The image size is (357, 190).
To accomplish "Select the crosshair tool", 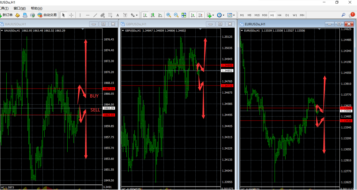I will [x=71, y=15].
